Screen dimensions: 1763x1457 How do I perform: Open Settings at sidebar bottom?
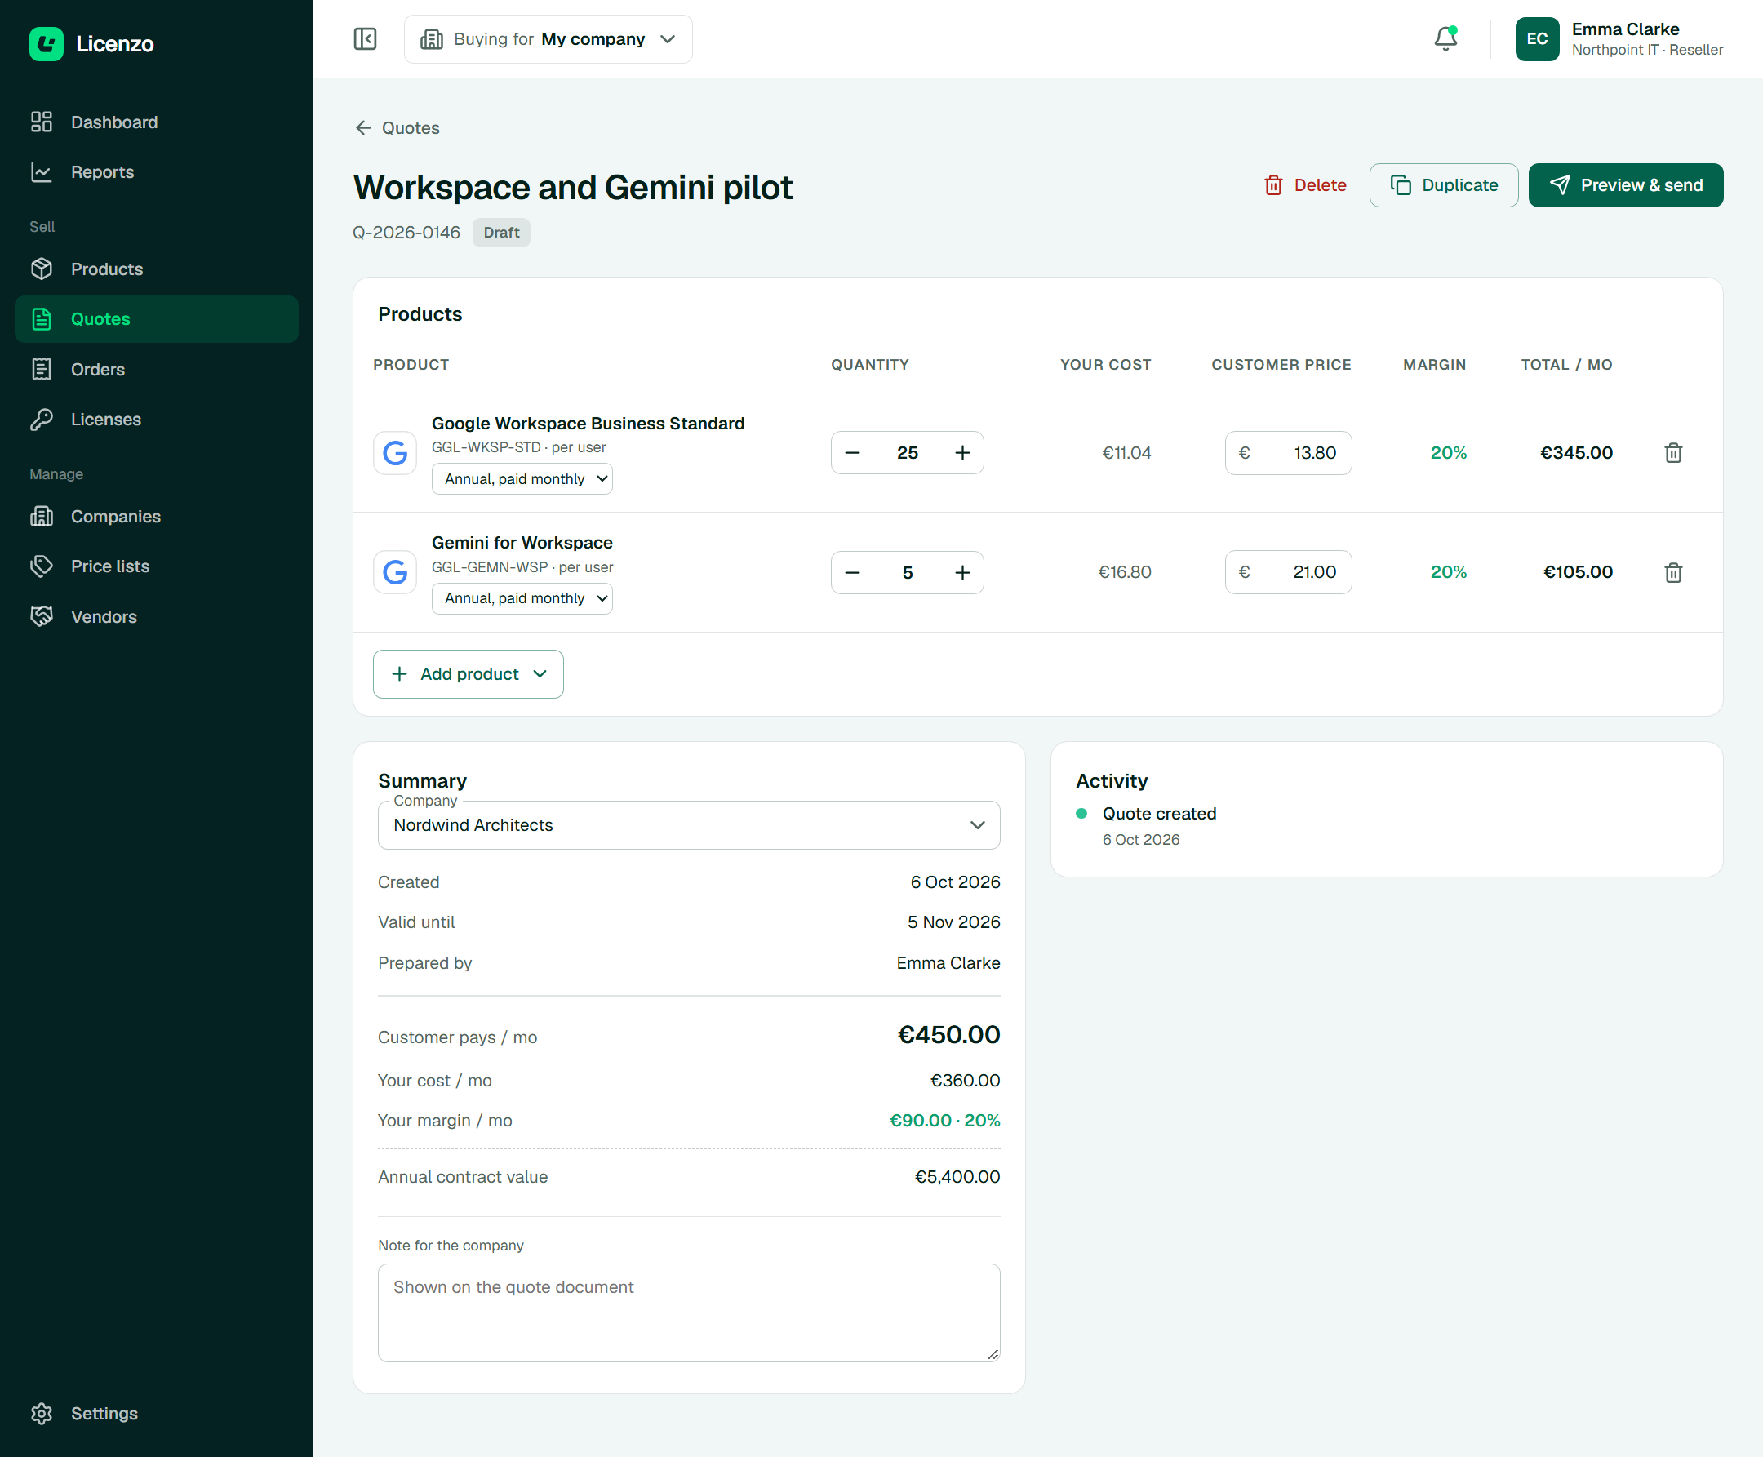pyautogui.click(x=156, y=1414)
